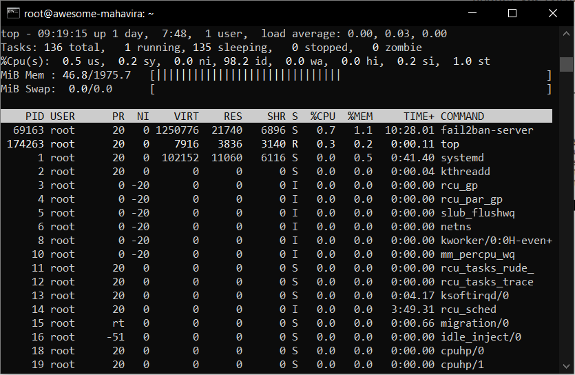Click the rcu_par_gp command entry
The height and width of the screenshot is (375, 575).
(x=472, y=200)
